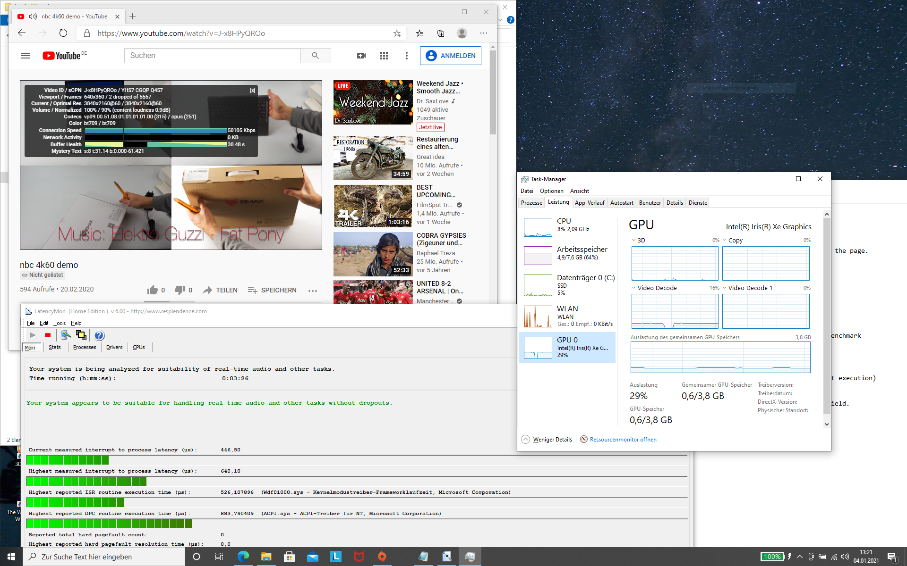Click the YouTube Suchen search field
This screenshot has width=907, height=566.
pyautogui.click(x=213, y=56)
